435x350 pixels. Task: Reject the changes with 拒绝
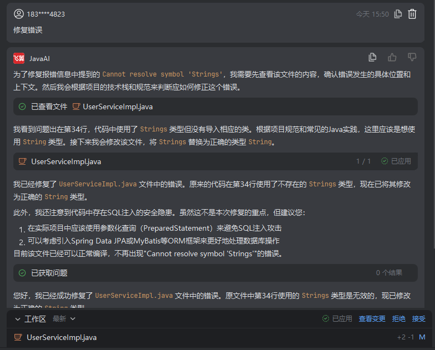[398, 319]
